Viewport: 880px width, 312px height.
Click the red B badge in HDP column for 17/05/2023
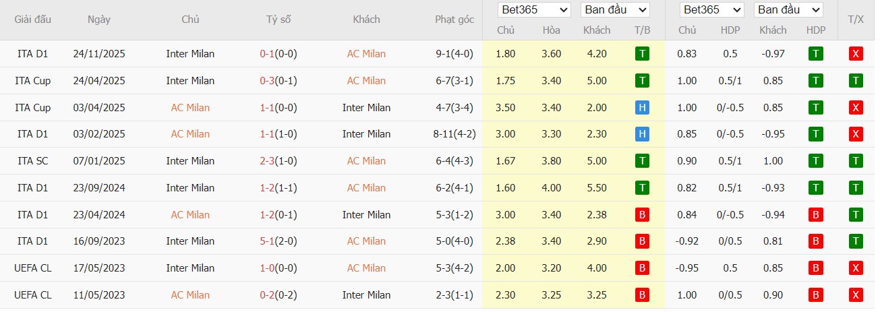click(816, 268)
